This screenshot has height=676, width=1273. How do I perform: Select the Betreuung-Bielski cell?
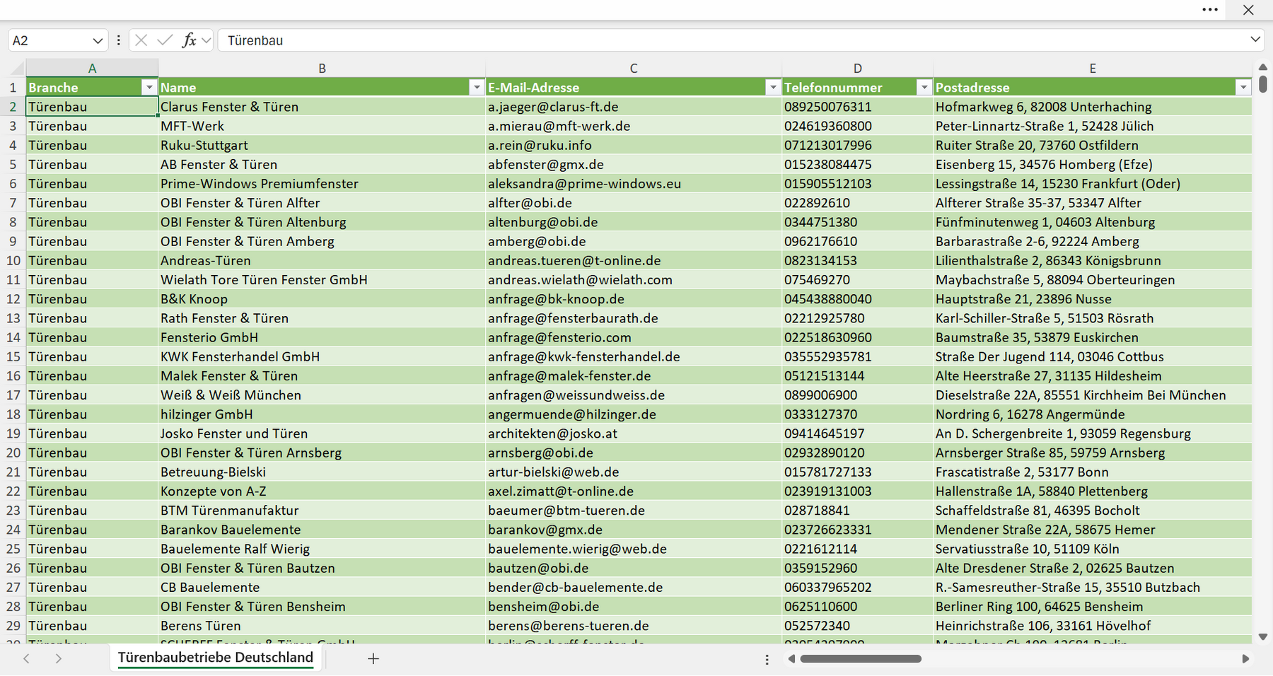pos(322,472)
